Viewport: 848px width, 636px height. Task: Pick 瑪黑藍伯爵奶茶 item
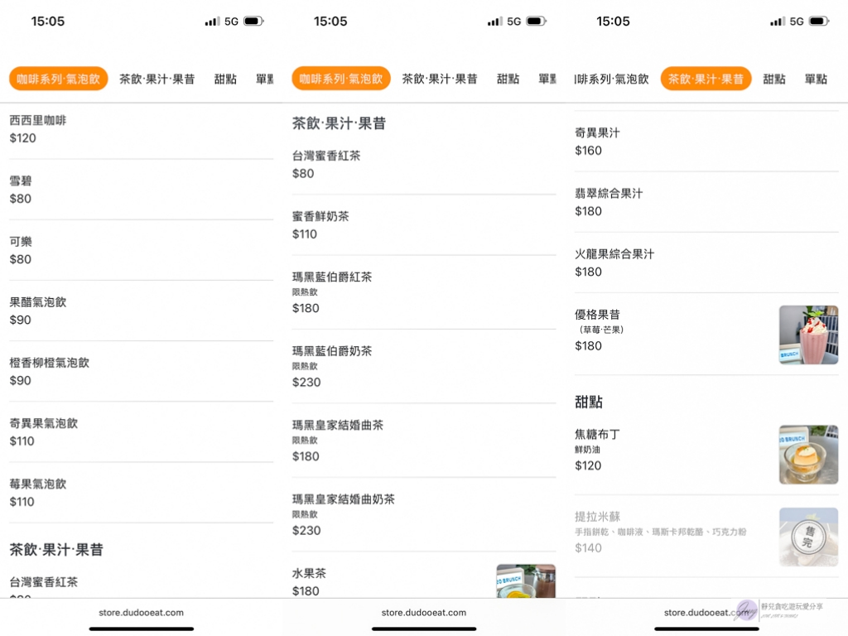(x=424, y=367)
